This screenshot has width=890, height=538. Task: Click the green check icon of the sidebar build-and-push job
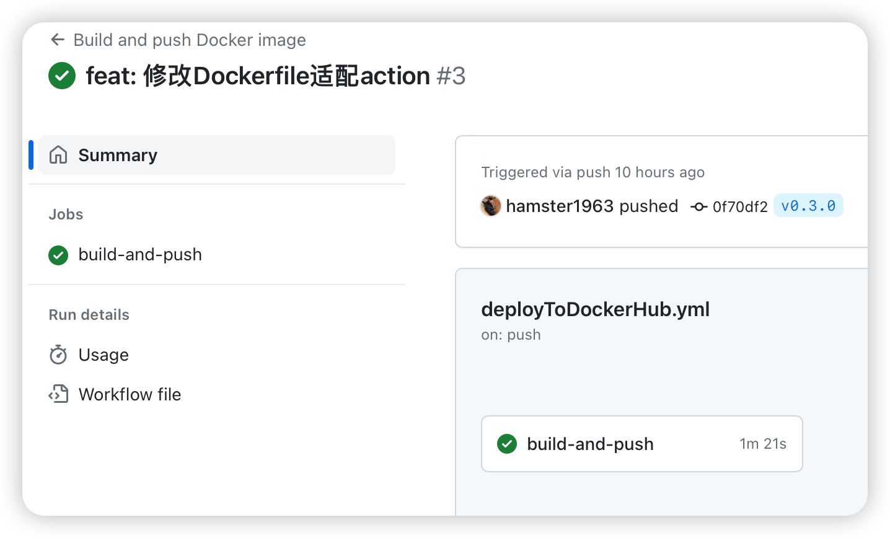[58, 255]
